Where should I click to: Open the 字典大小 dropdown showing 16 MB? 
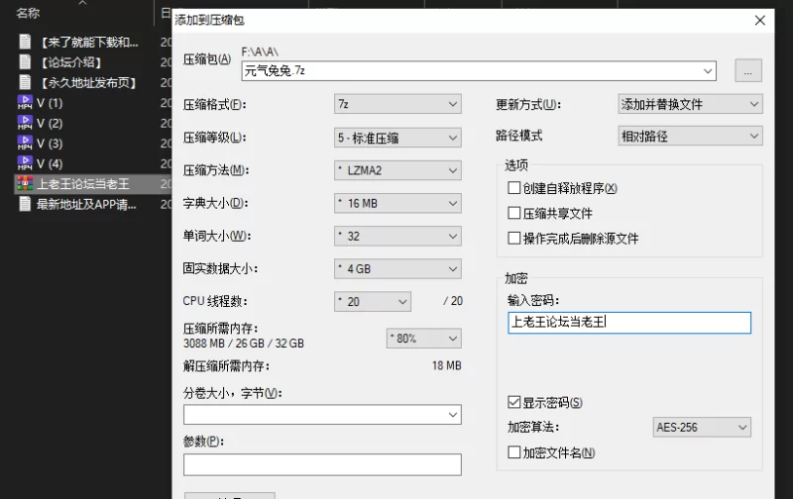click(397, 203)
